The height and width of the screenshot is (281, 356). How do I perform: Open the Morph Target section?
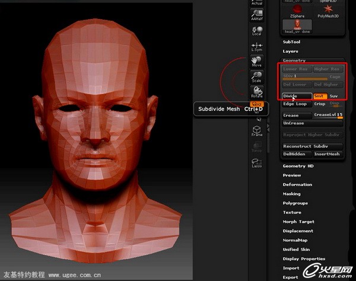(298, 222)
